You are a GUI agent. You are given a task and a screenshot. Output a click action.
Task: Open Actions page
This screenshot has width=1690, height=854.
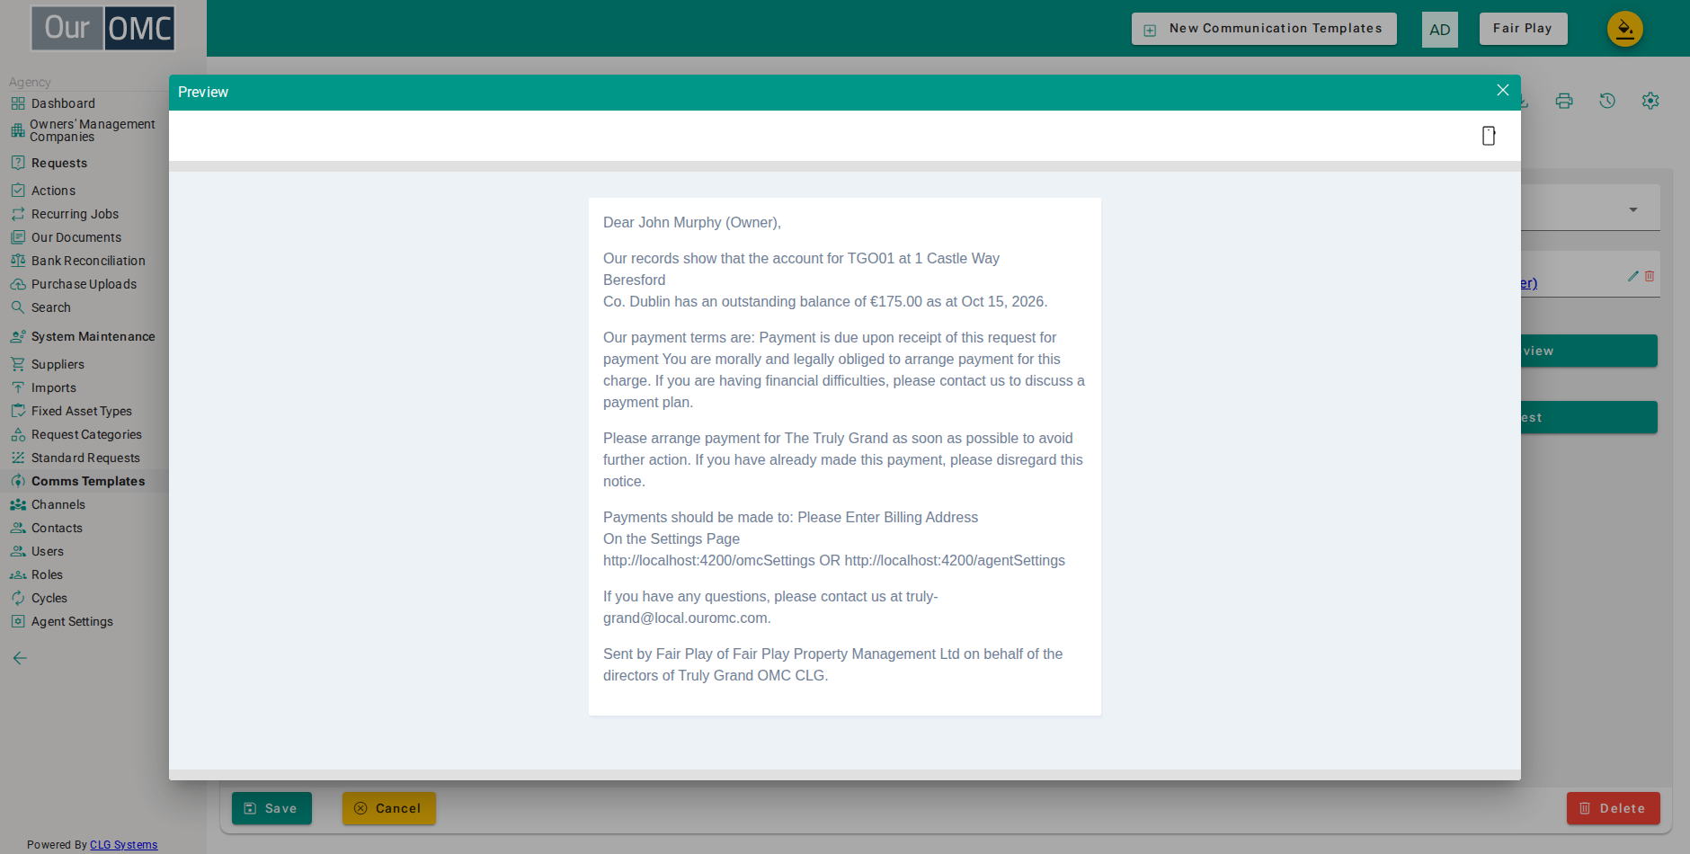click(x=53, y=191)
